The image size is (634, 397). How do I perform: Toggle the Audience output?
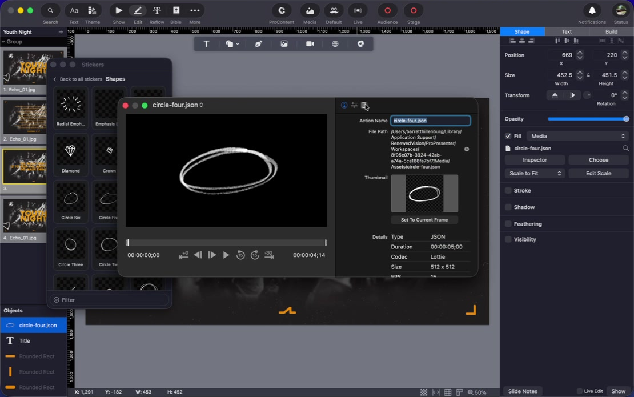tap(387, 10)
